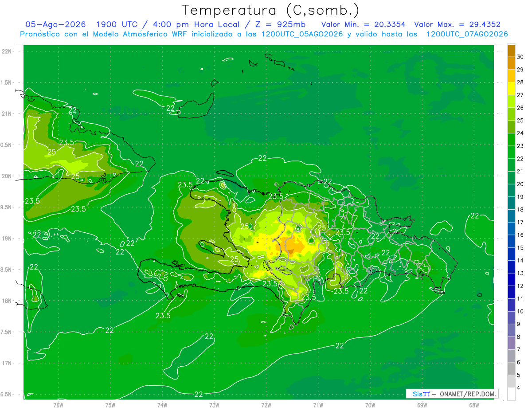Click longitude axis label '71W'
Viewport: 532px width, 411px height.
click(x=318, y=405)
